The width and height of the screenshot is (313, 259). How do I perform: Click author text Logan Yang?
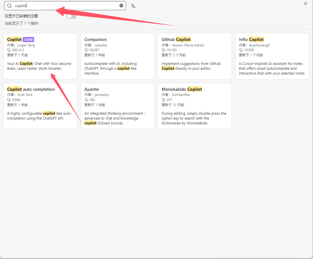(x=26, y=45)
